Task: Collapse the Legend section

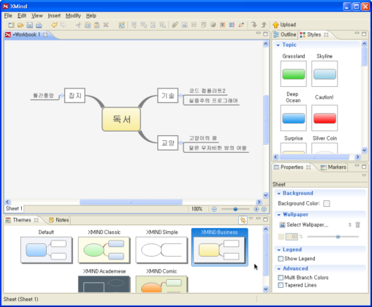Action: (x=279, y=250)
